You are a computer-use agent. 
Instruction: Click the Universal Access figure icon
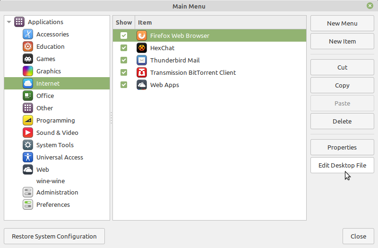point(28,158)
